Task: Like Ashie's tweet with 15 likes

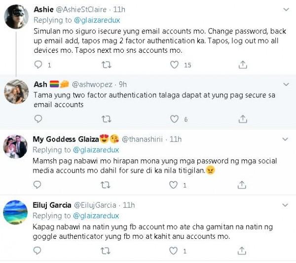Action: pos(174,65)
